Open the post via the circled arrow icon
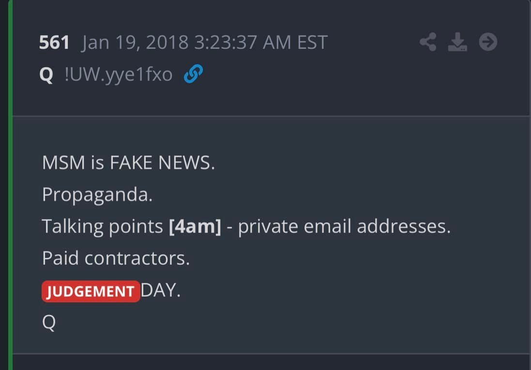Viewport: 531px width, 370px height. pyautogui.click(x=488, y=43)
